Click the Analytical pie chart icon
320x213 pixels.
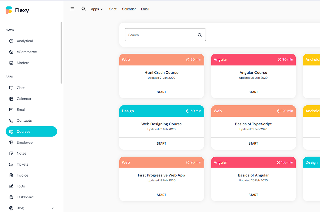(x=11, y=41)
